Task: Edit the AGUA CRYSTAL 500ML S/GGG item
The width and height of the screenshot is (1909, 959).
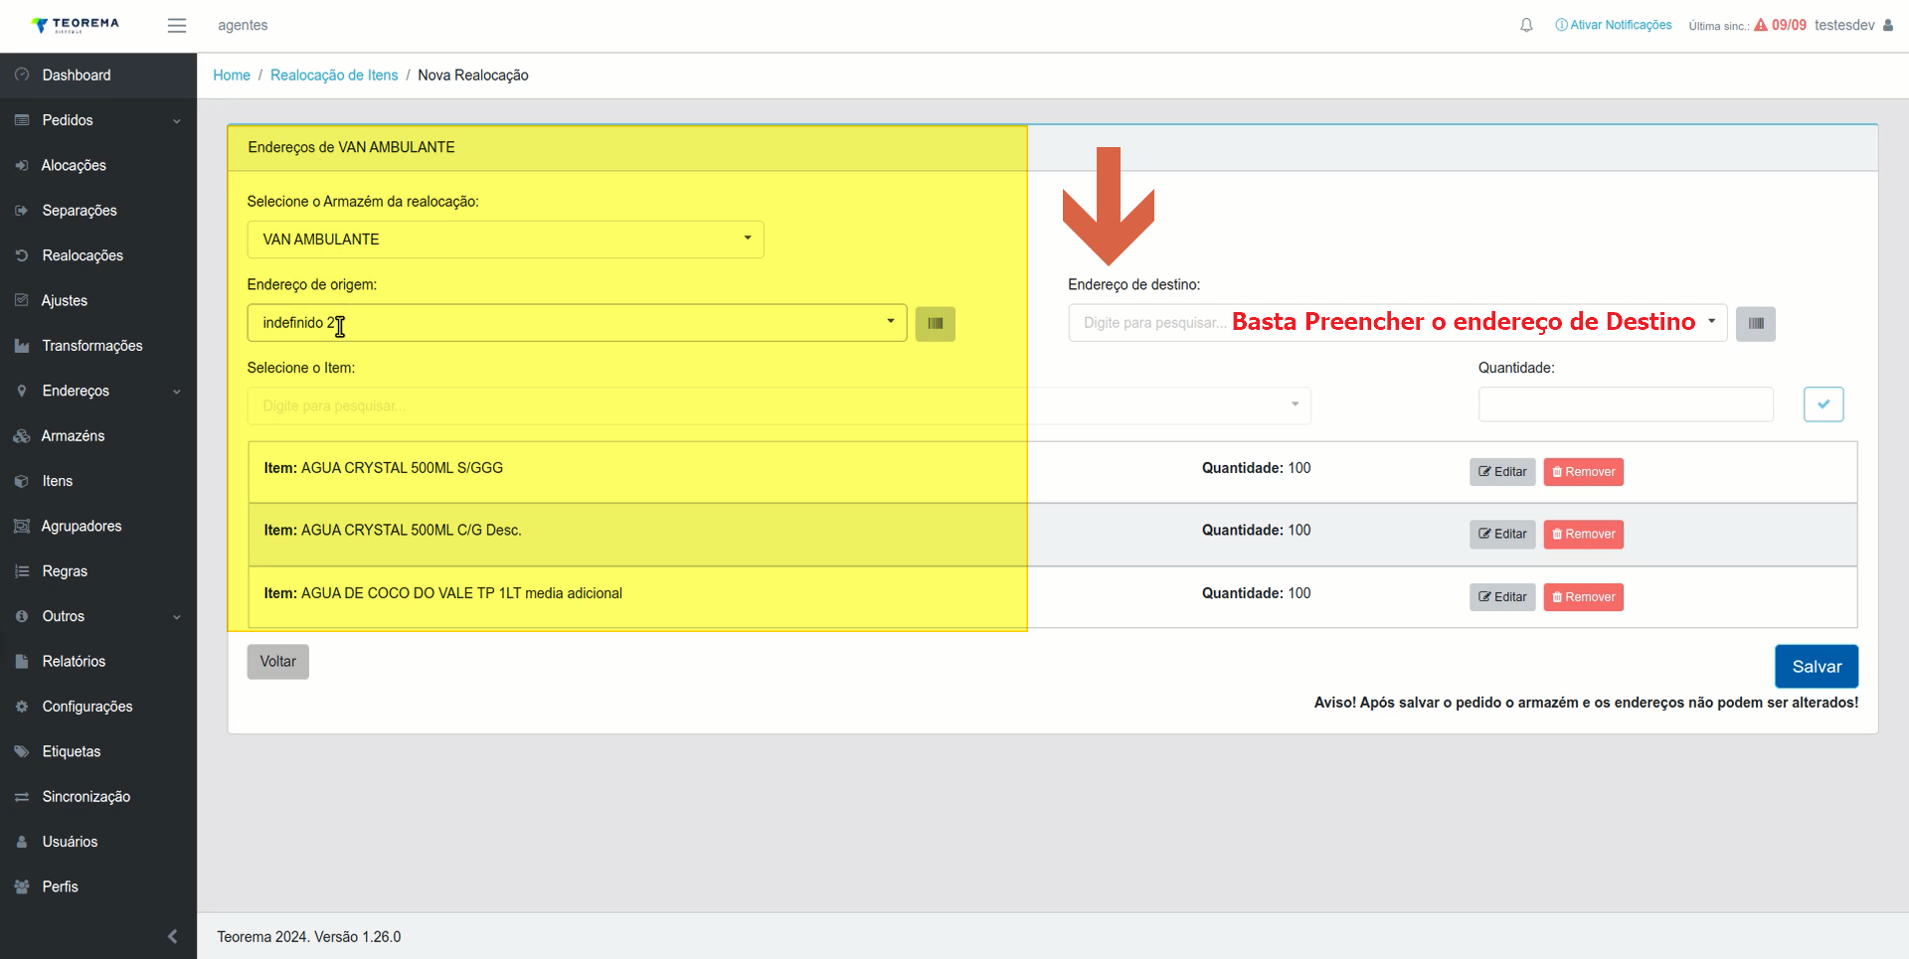Action: [1502, 472]
